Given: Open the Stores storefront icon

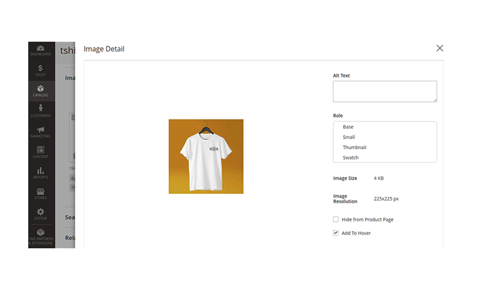Looking at the screenshot, I should click(x=41, y=193).
